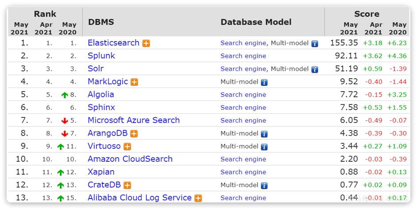The height and width of the screenshot is (210, 417).
Task: Open the Amazon CloudSearch link
Action: coord(130,159)
